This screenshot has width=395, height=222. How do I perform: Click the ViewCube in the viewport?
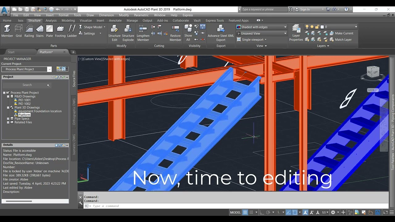point(373,72)
